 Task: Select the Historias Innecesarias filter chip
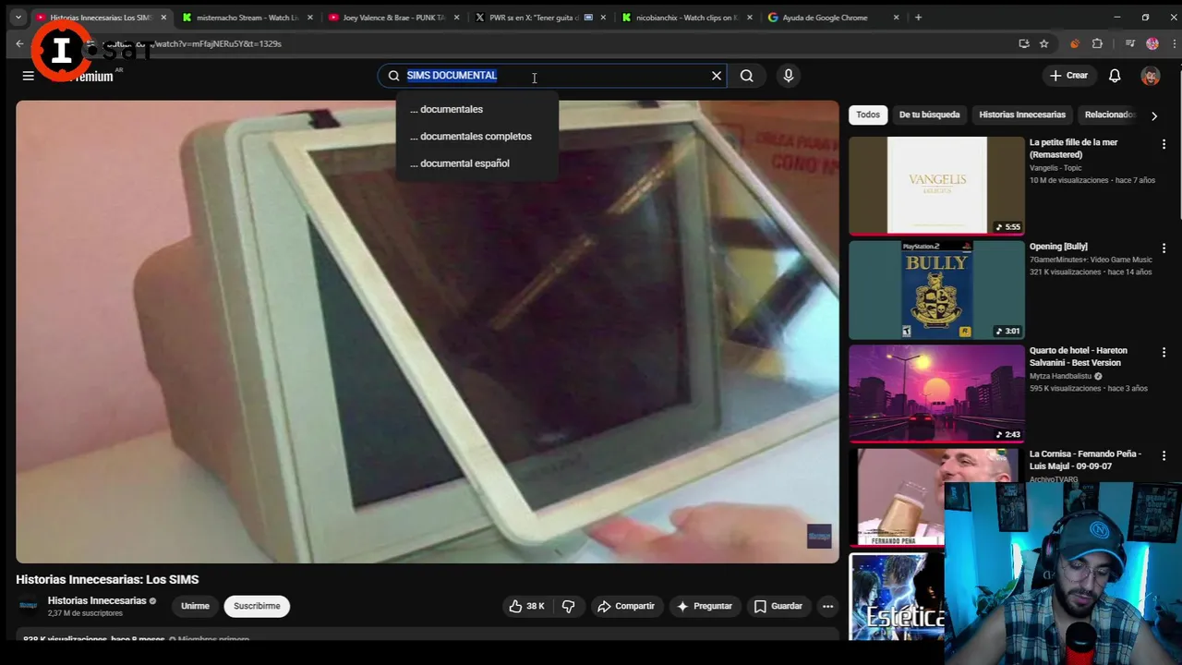tap(1021, 115)
